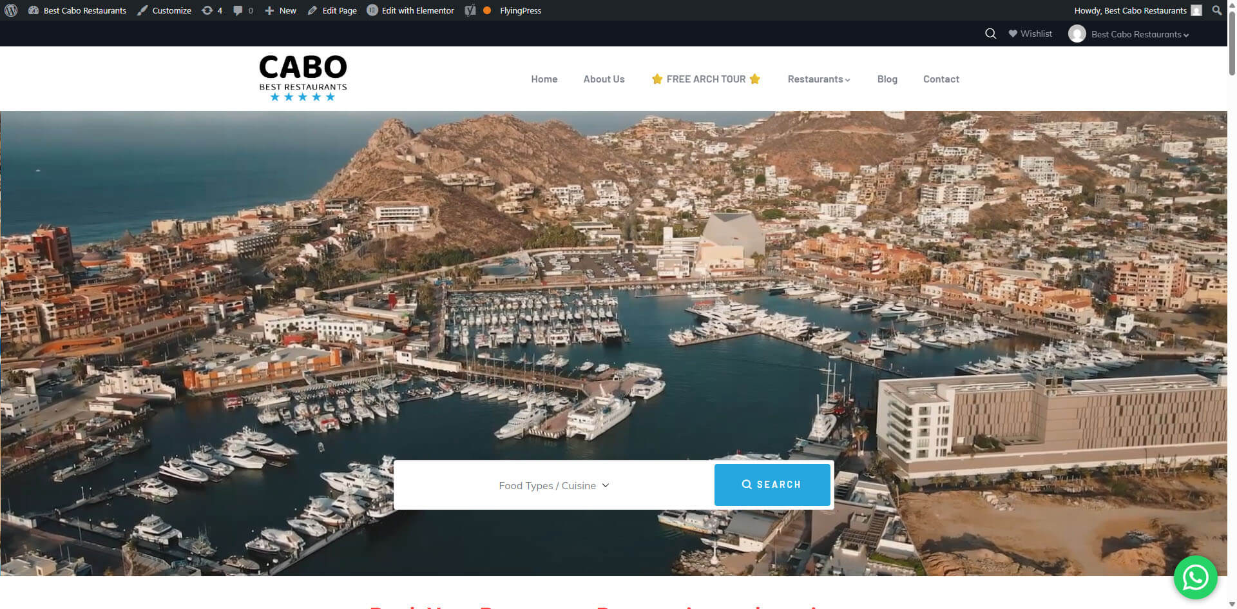1237x609 pixels.
Task: Check the 4 pending updates icon
Action: (x=212, y=10)
